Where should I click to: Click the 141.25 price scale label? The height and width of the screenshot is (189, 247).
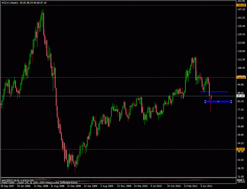(x=241, y=18)
